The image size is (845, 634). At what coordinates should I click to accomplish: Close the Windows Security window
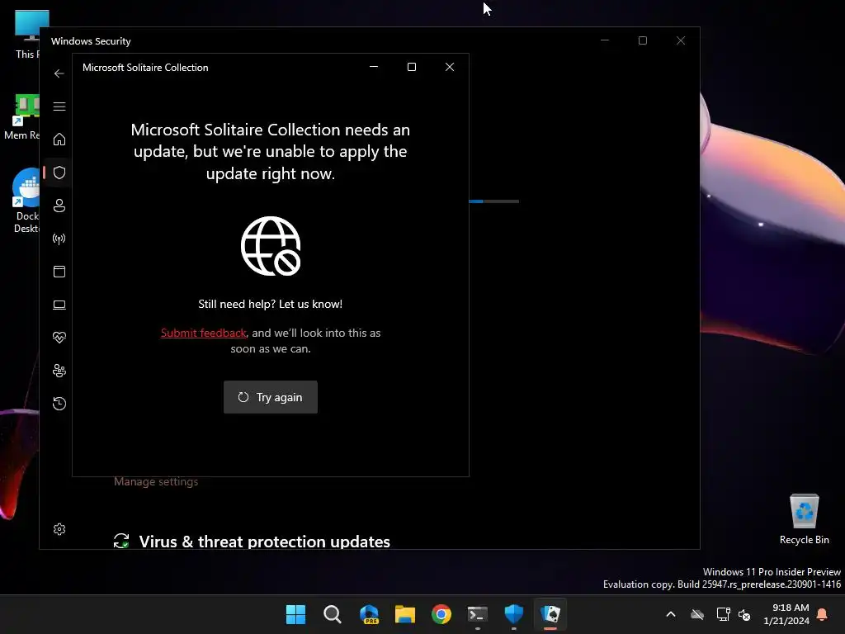[x=681, y=40]
